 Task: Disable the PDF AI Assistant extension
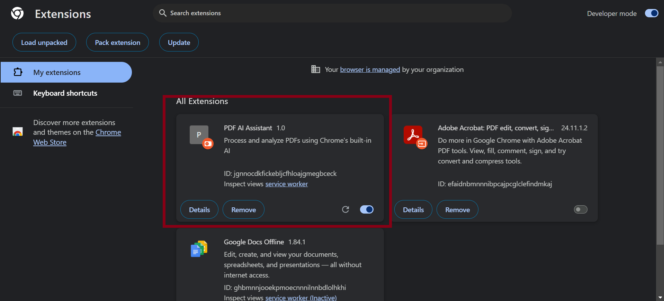(367, 209)
